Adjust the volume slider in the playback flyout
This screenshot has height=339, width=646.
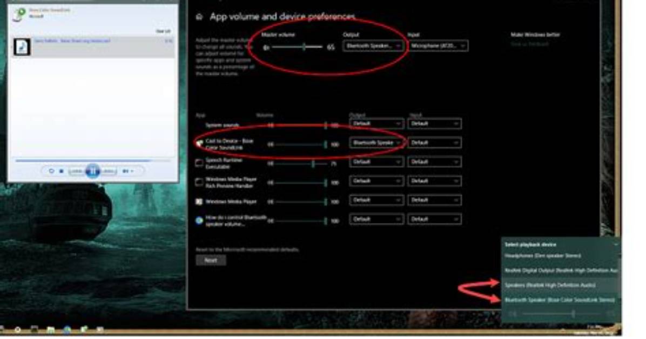562,314
